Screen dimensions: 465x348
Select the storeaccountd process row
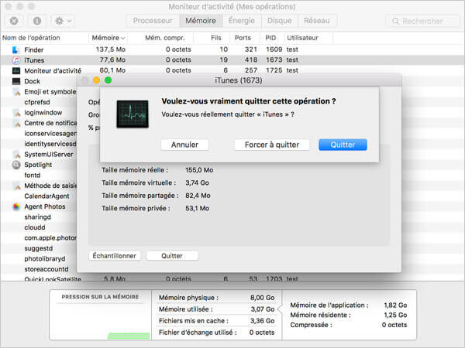pos(39,269)
